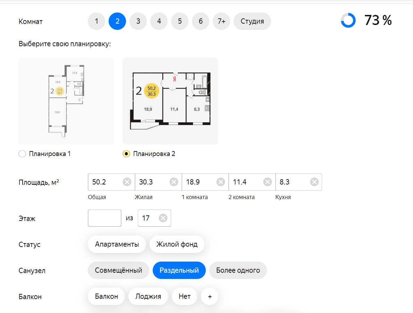
Task: Set status to Апартаменты
Action: 117,244
